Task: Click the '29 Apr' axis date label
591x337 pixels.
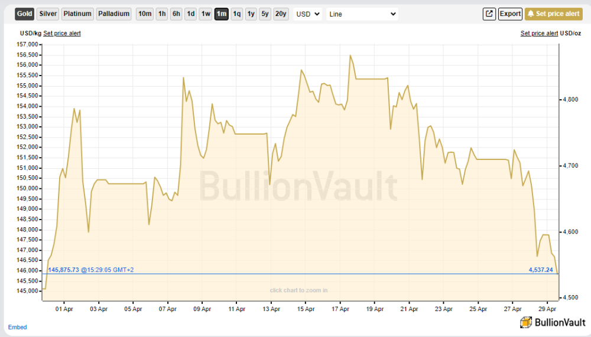Action: point(547,309)
